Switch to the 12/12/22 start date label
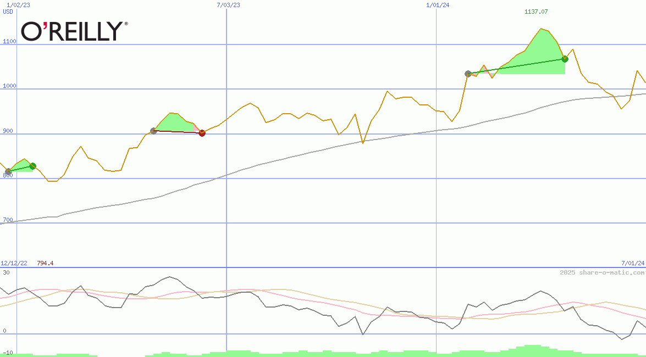The width and height of the screenshot is (646, 357). 13,263
